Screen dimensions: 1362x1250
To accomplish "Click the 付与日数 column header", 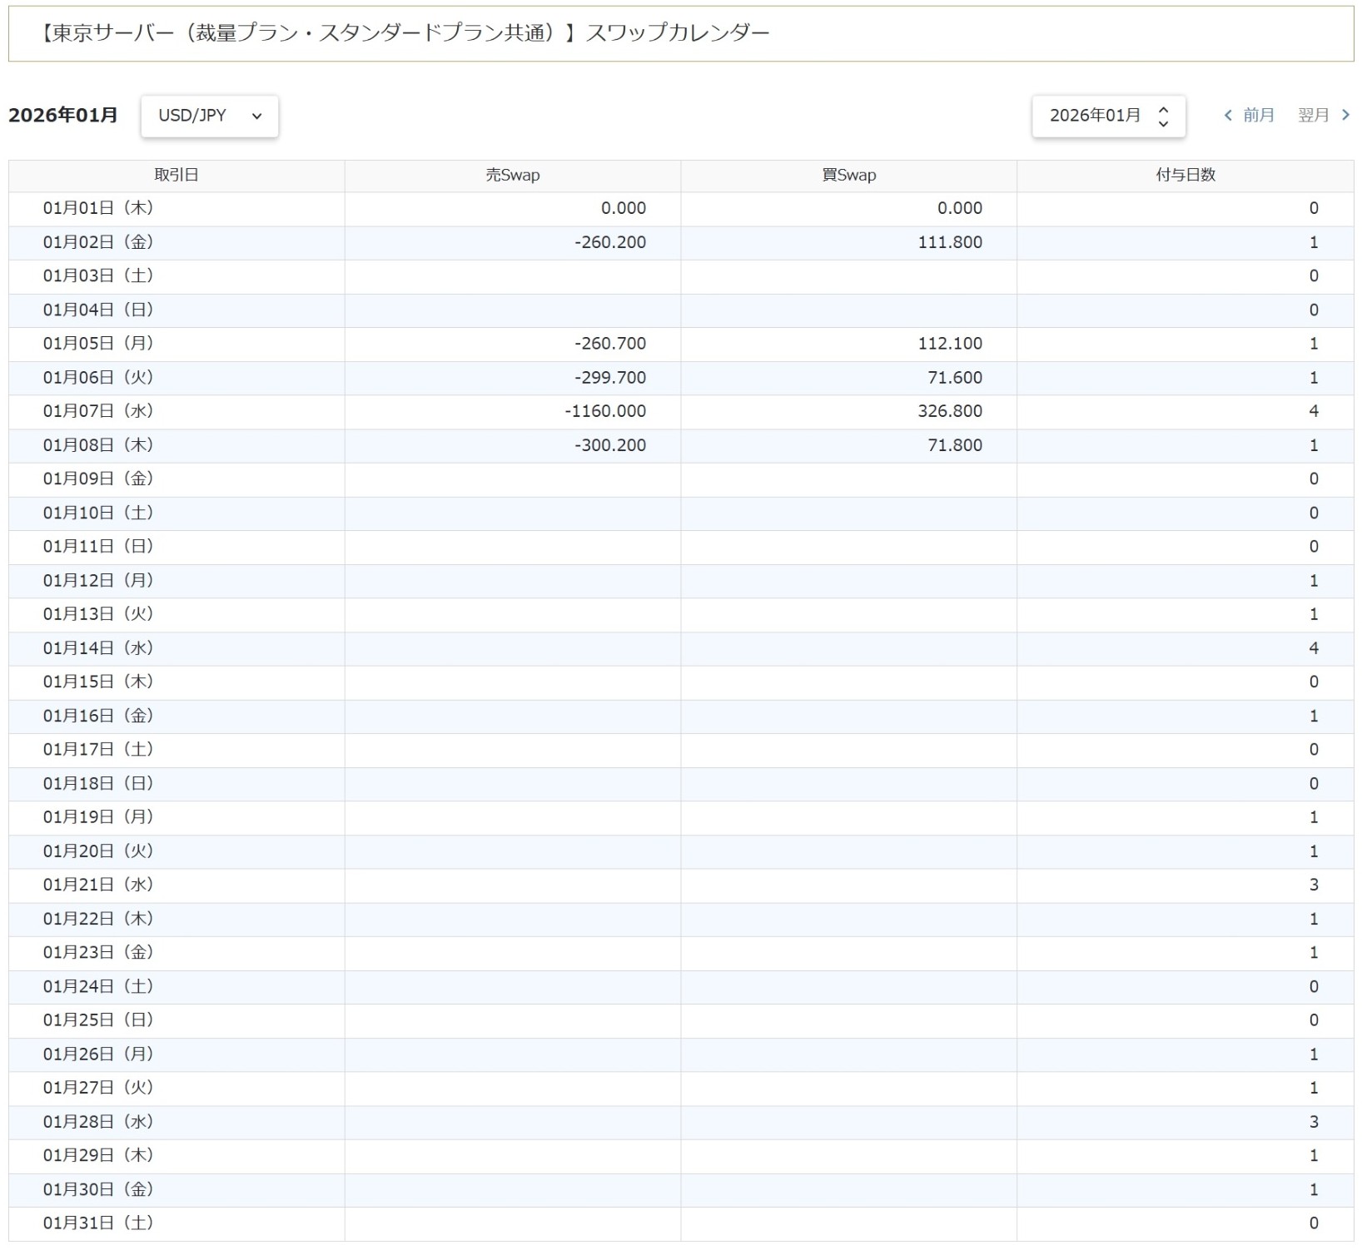I will (x=1186, y=176).
